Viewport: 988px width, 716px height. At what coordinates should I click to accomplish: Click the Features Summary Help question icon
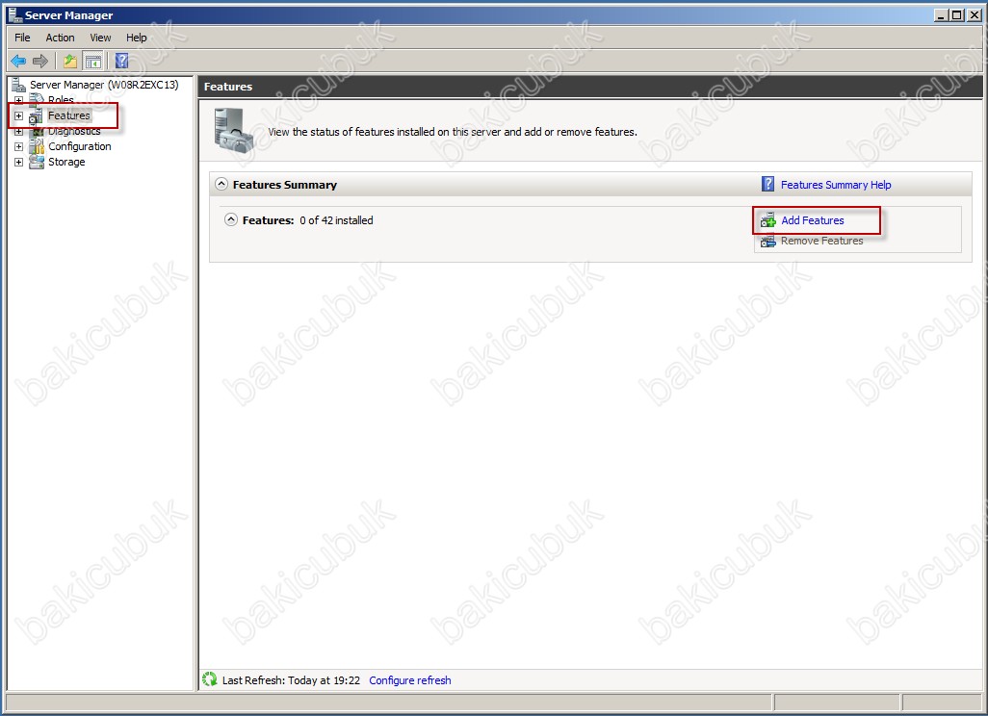pyautogui.click(x=768, y=184)
